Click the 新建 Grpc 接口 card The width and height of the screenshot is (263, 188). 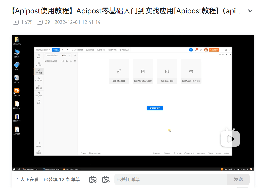pyautogui.click(x=167, y=71)
